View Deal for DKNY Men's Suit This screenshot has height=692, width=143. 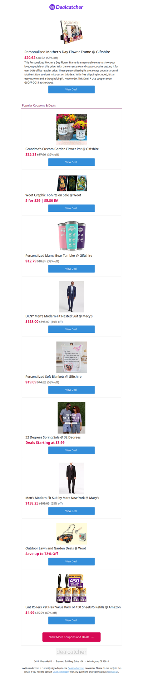pos(71,329)
